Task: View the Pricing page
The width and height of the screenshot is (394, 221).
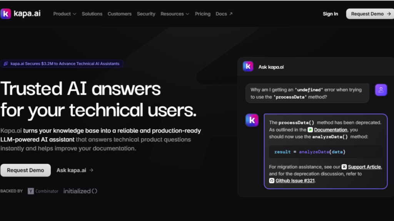Action: [202, 14]
